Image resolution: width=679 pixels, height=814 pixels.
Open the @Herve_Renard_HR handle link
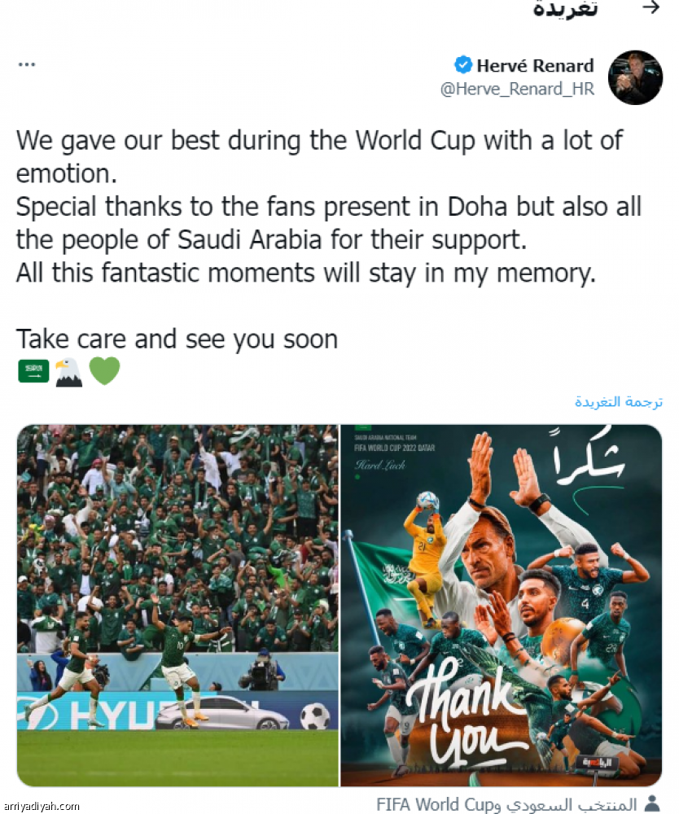pyautogui.click(x=517, y=89)
